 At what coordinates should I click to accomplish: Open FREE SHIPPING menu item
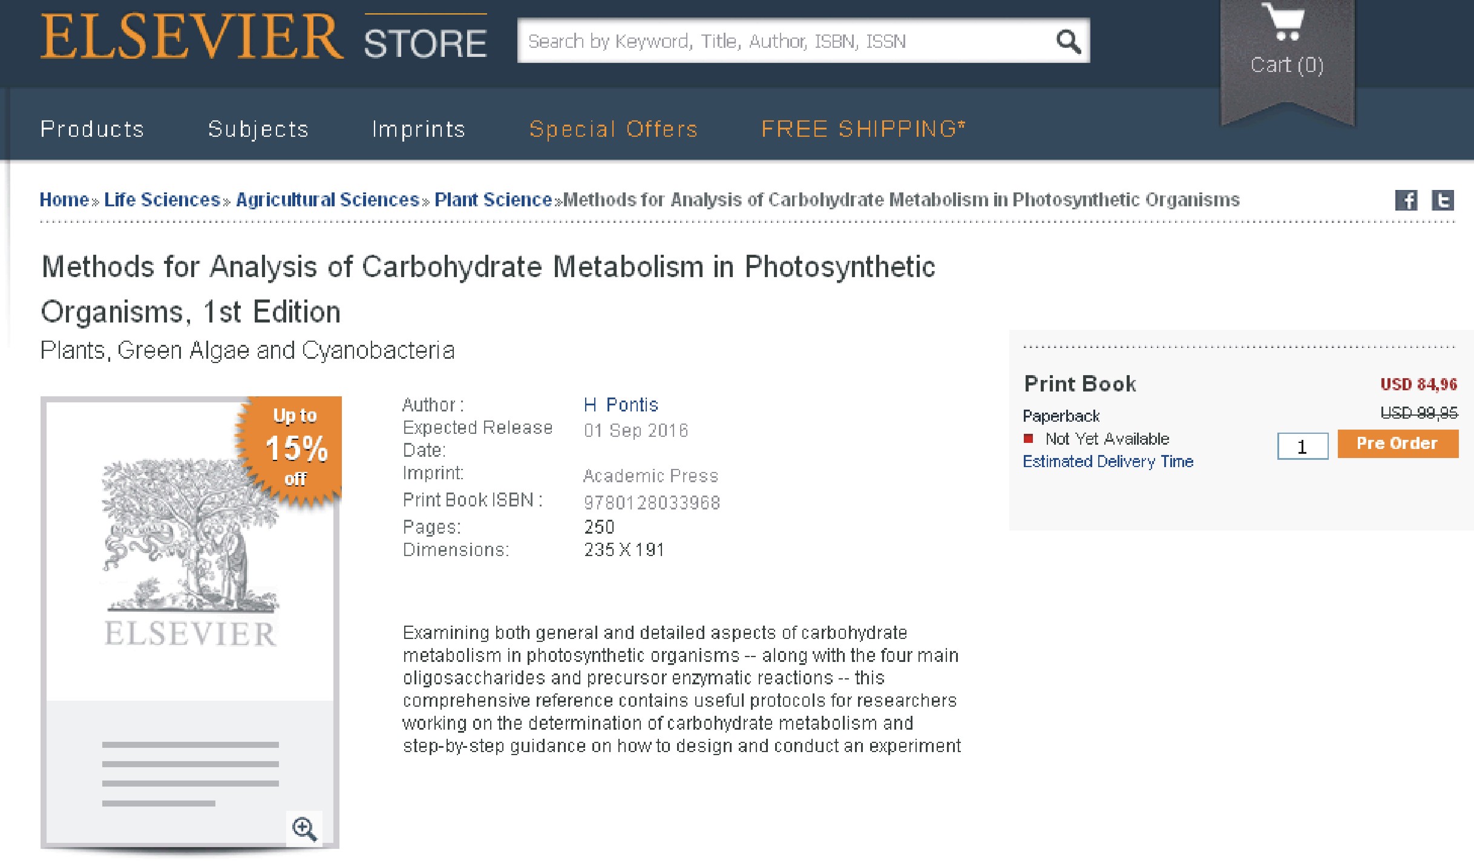[863, 129]
